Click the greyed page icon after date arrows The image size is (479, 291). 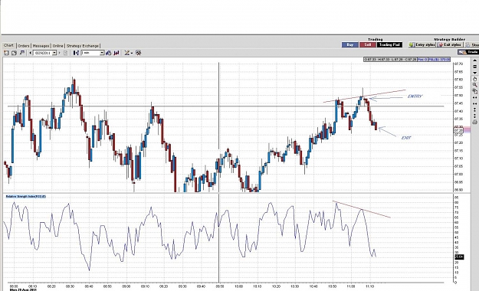65,53
